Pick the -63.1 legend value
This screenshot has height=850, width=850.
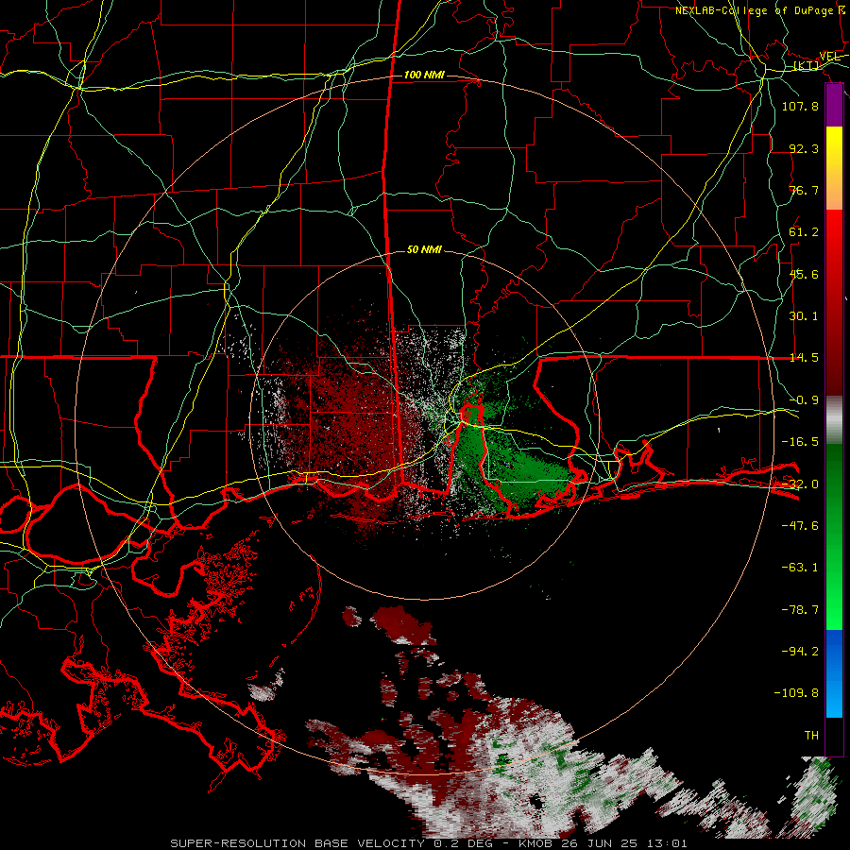(800, 568)
